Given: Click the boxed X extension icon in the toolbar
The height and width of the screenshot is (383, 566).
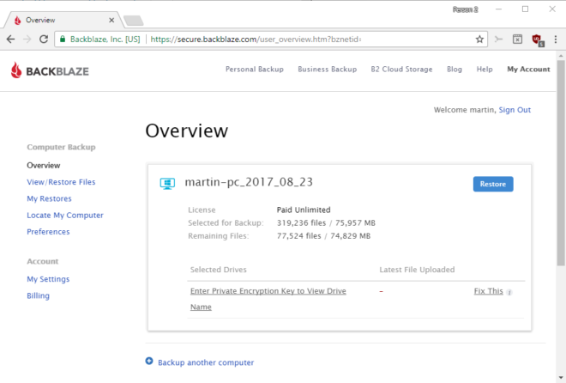Looking at the screenshot, I should (518, 39).
